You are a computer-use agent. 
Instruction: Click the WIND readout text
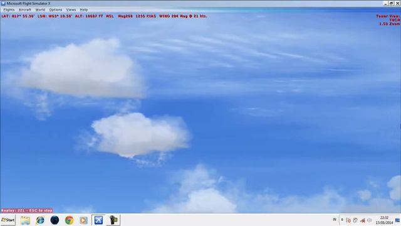[x=183, y=16]
